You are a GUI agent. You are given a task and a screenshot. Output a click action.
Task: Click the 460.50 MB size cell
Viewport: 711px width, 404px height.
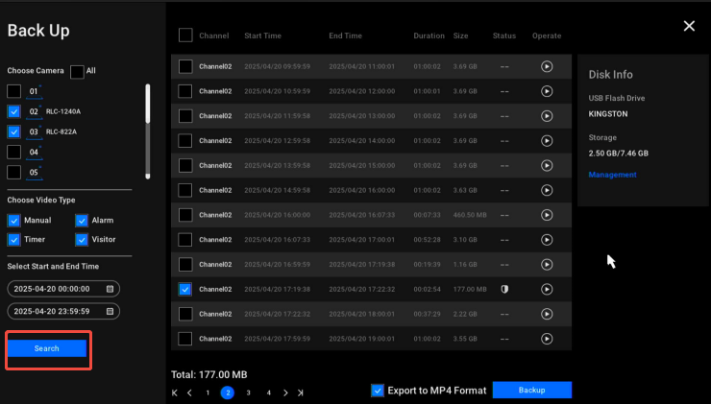coord(470,215)
